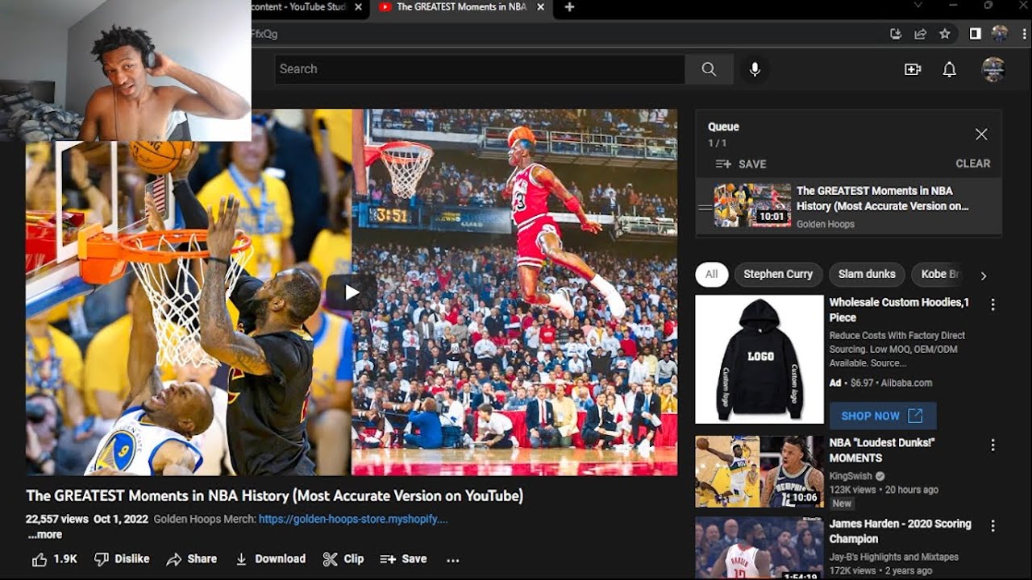Open the Clip scissors option
Image resolution: width=1032 pixels, height=580 pixels.
coord(343,559)
